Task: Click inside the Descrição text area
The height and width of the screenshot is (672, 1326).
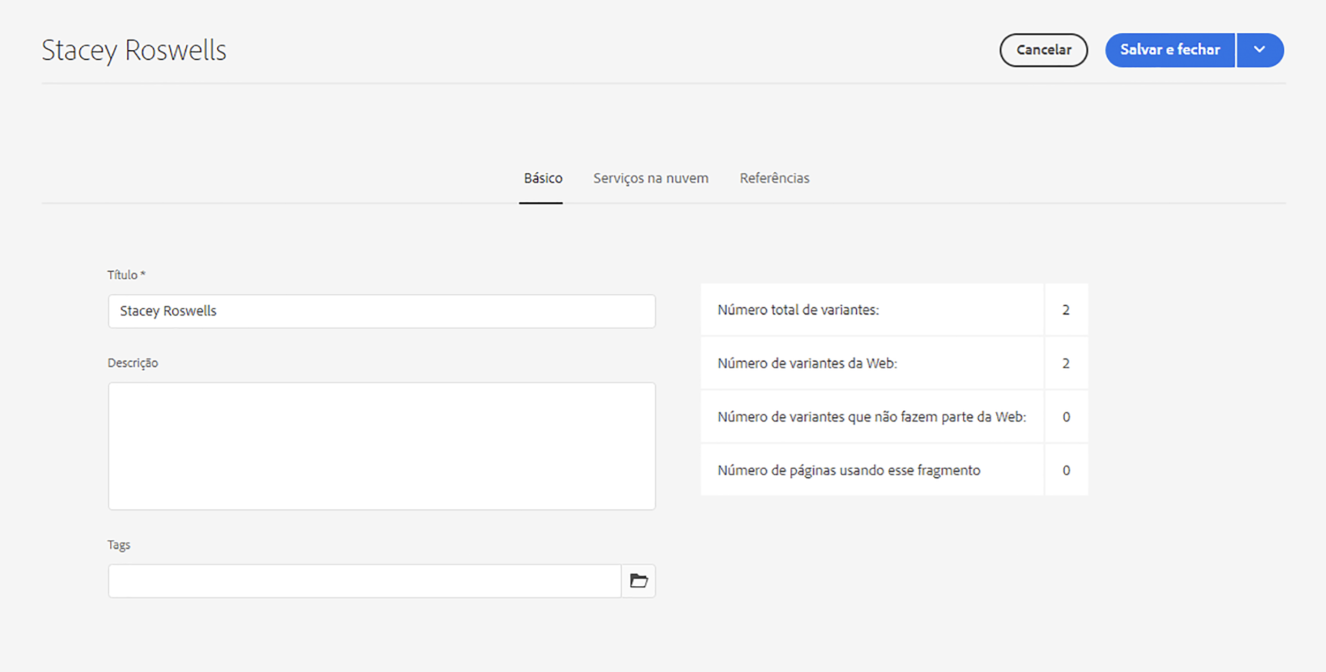Action: click(381, 445)
